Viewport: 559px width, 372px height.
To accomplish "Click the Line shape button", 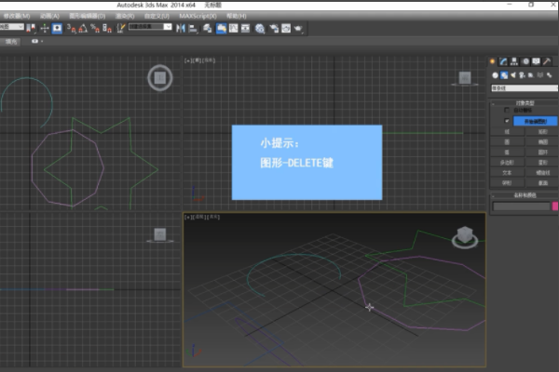I will (x=506, y=132).
